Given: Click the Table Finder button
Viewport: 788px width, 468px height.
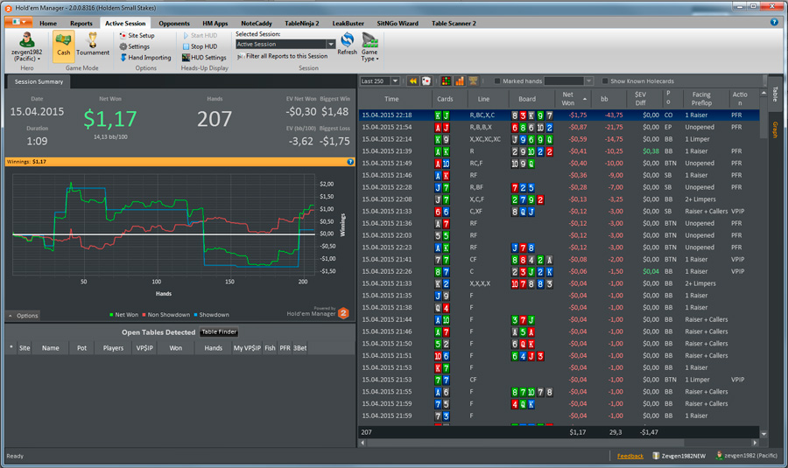Looking at the screenshot, I should (219, 332).
